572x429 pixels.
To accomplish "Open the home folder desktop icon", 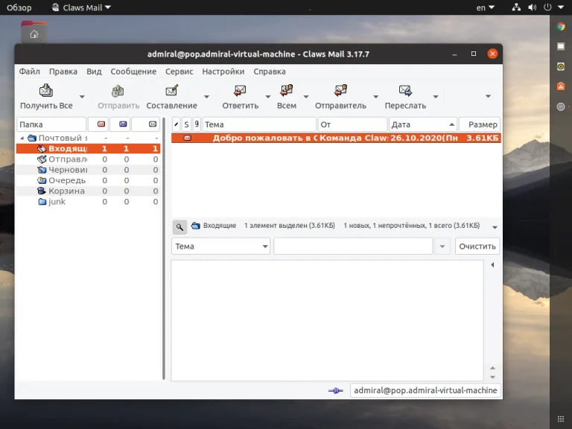I will pyautogui.click(x=34, y=33).
